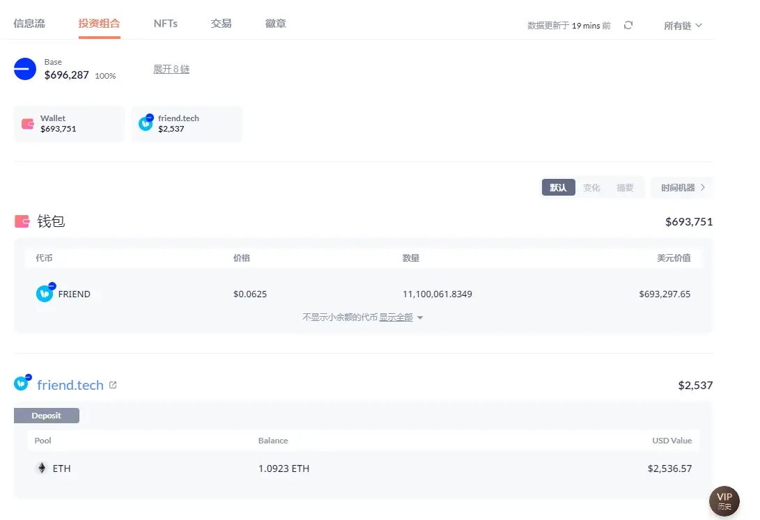Click the 1.0923 ETH balance
Viewport: 760px width, 520px height.
tap(284, 468)
